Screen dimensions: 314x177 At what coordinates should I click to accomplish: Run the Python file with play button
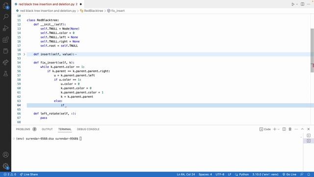pos(293,4)
